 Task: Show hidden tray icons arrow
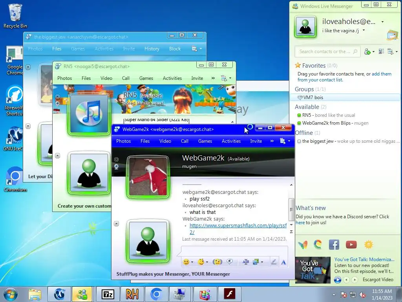coord(334,295)
